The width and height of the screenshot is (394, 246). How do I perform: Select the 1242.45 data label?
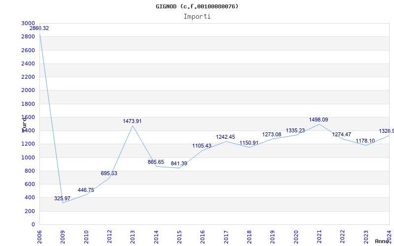[226, 137]
